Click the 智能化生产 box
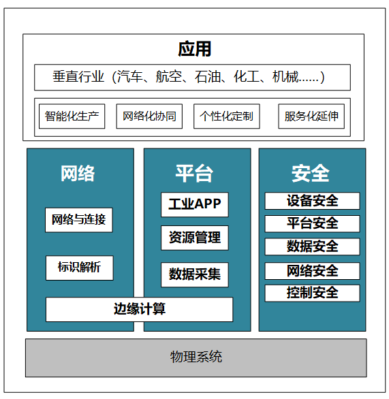The image size is (389, 399). coord(72,116)
